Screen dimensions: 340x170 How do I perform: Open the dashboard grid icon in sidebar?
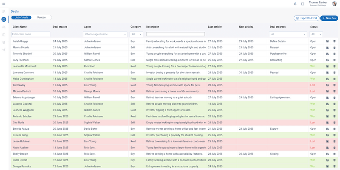coord(4,12)
